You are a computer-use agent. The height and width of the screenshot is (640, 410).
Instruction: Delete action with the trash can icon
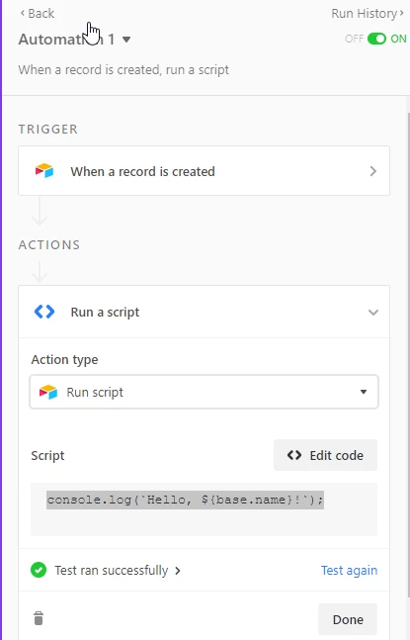point(39,618)
